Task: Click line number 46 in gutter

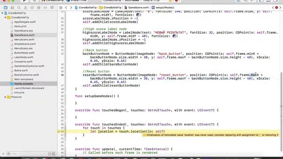Action: [x=62, y=75]
